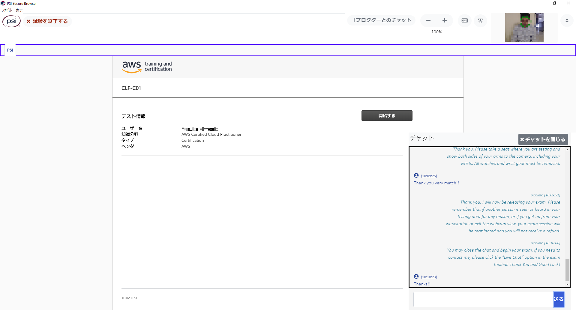Viewport: 576px width, 310px height.
Task: Click the text size adjust icon
Action: 480,20
